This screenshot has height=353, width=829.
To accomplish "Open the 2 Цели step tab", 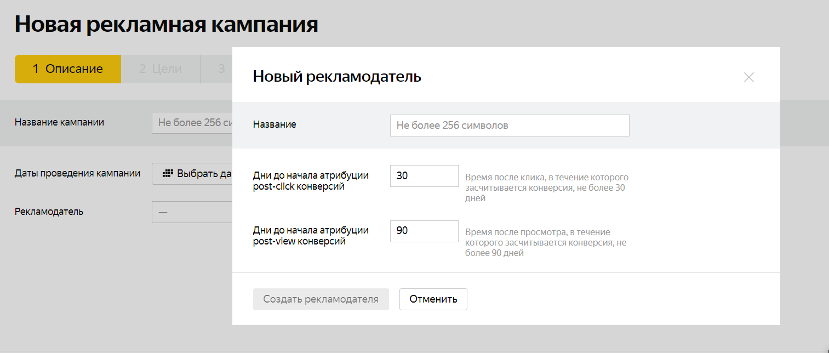I will point(160,69).
